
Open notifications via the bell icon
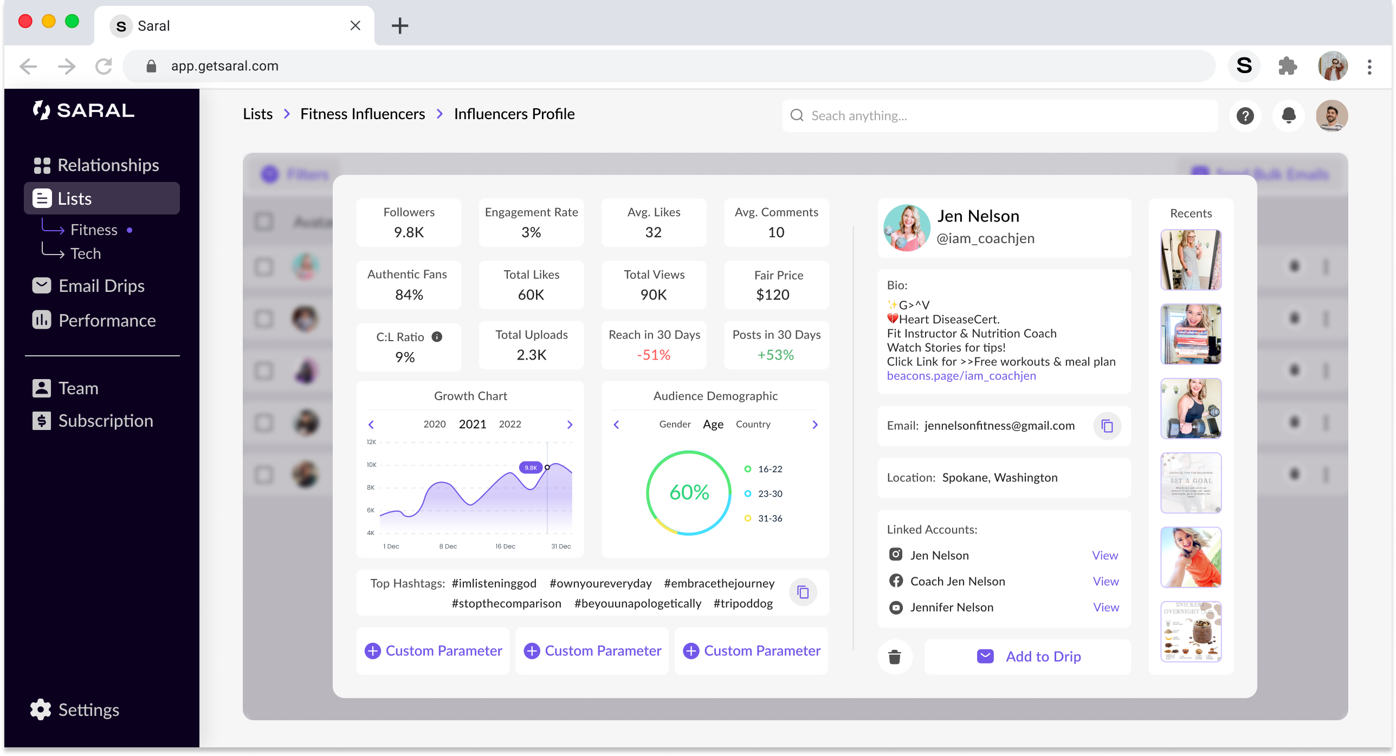(x=1289, y=115)
